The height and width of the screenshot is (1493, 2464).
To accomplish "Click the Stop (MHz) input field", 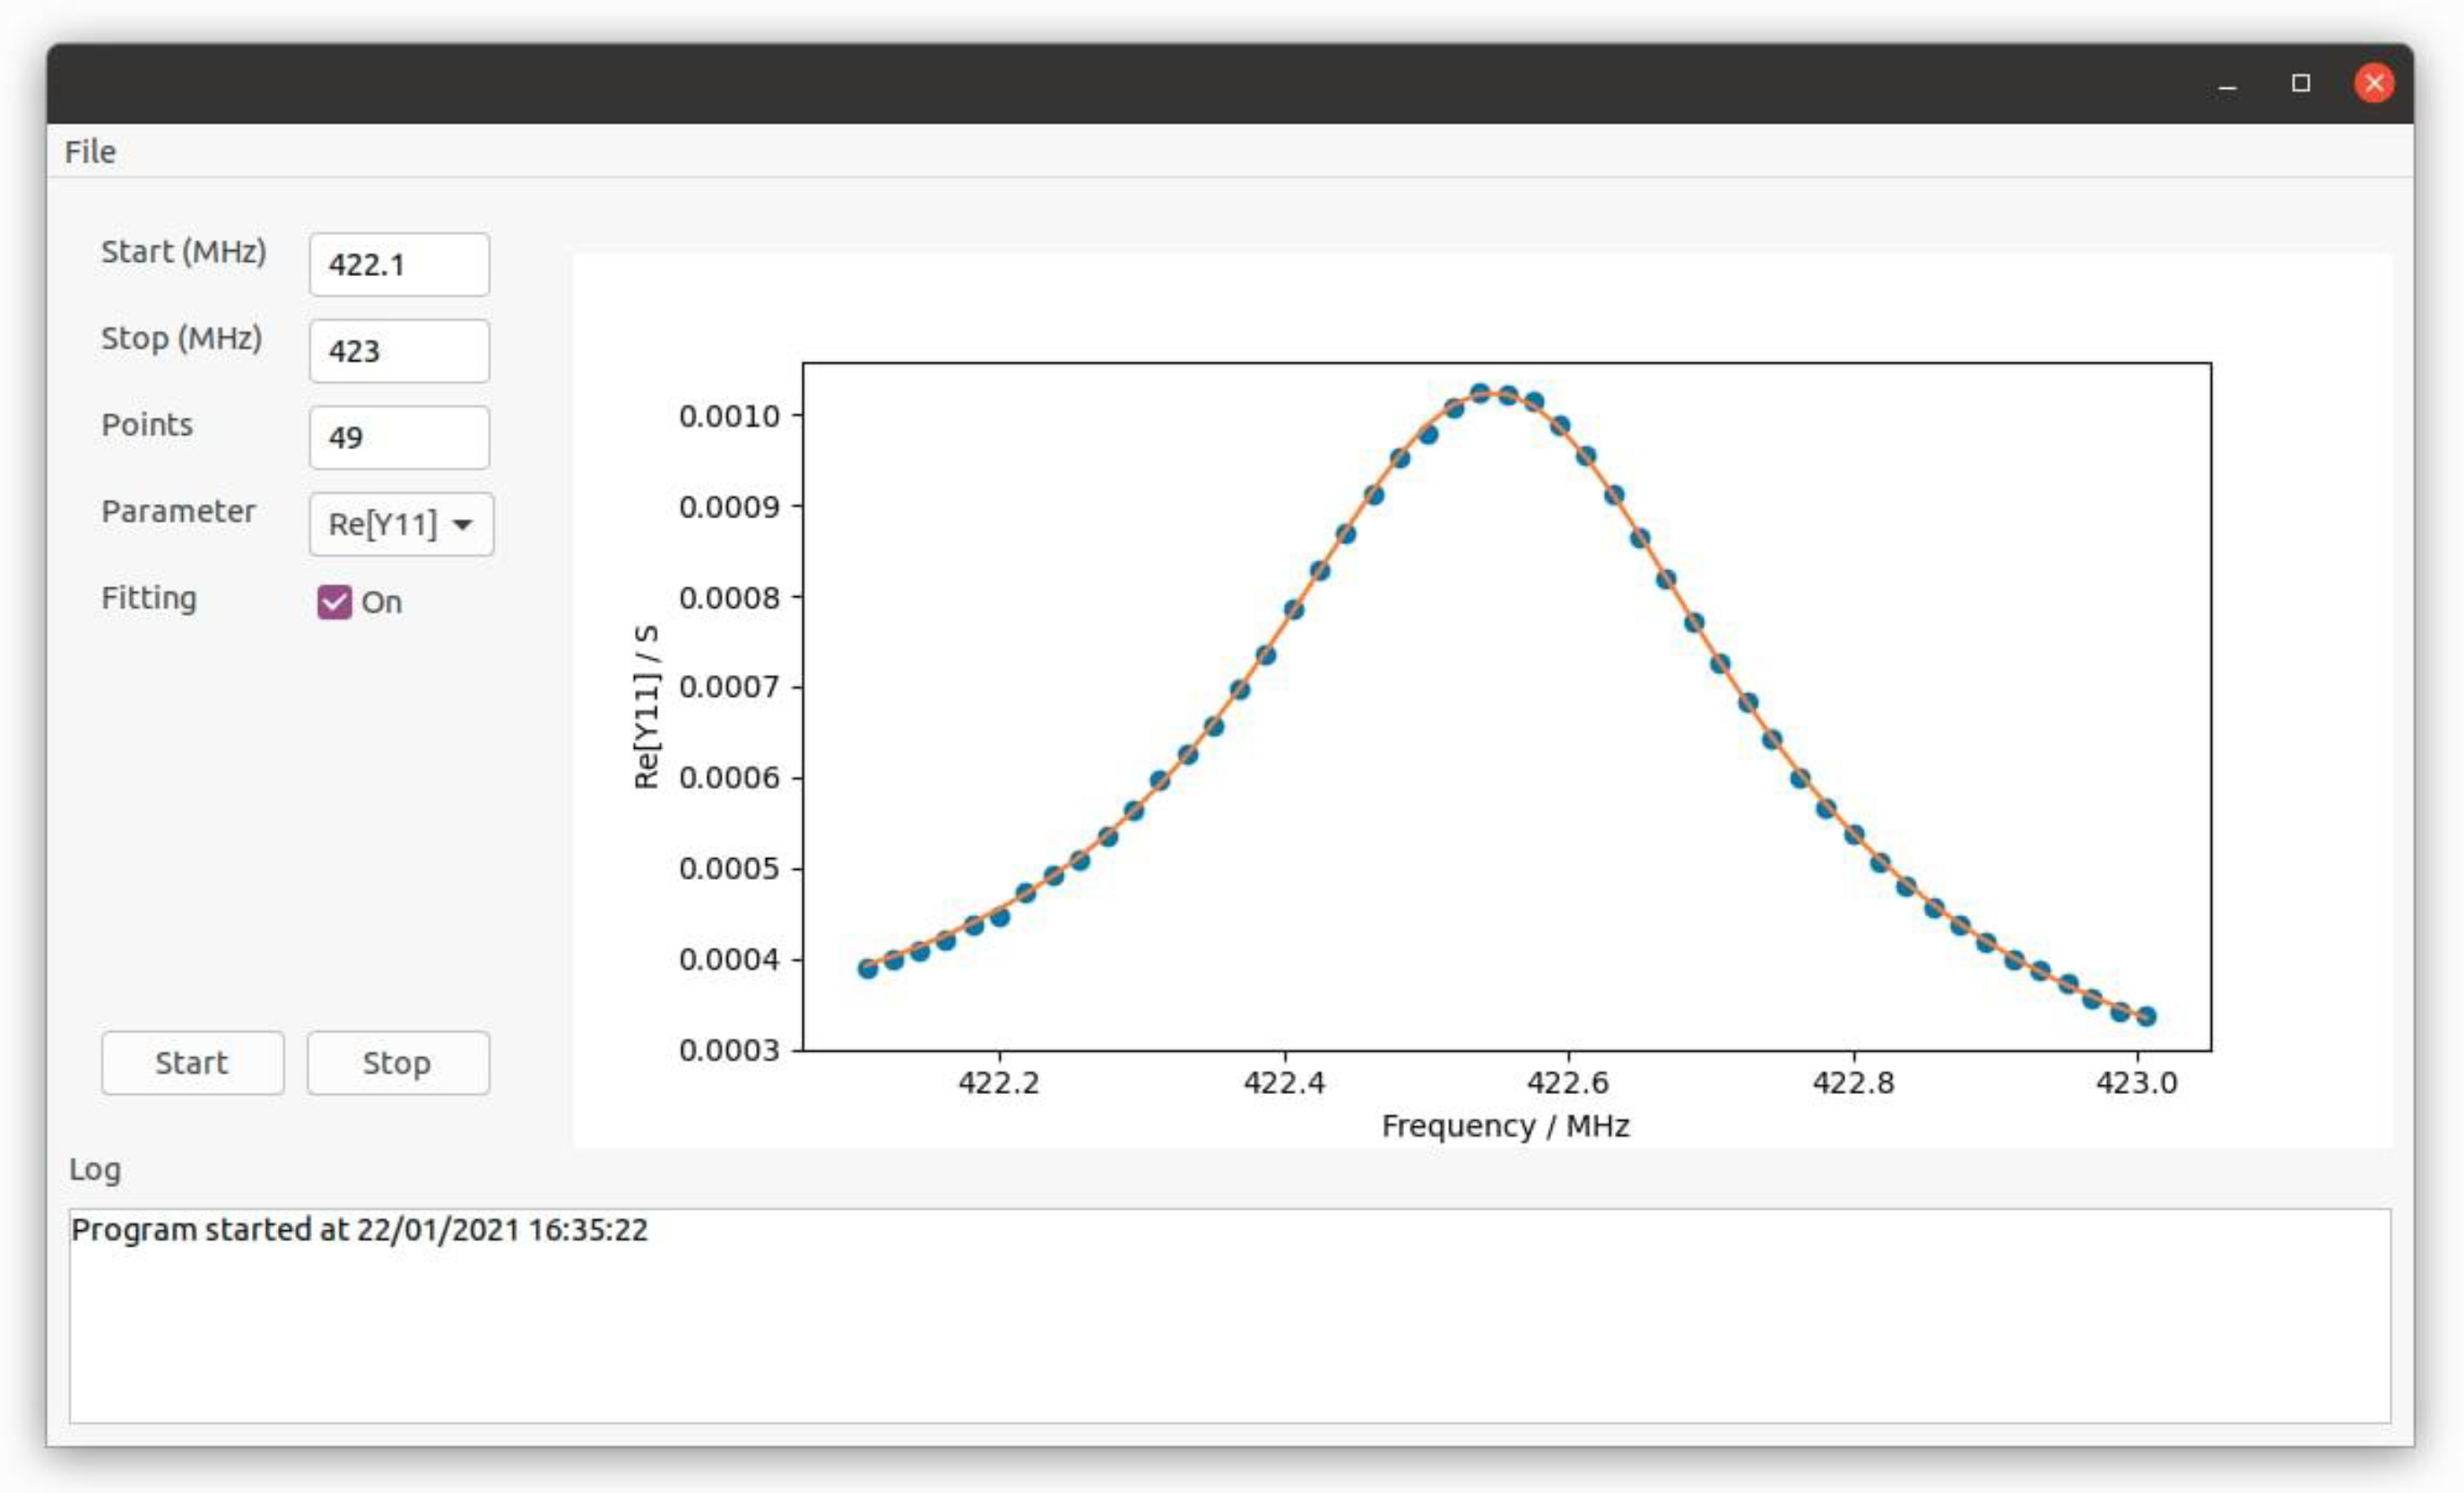I will click(x=399, y=351).
